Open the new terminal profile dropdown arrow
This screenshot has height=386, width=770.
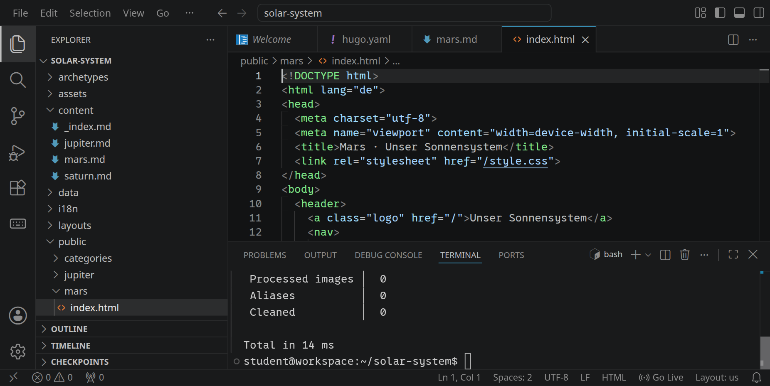point(648,255)
